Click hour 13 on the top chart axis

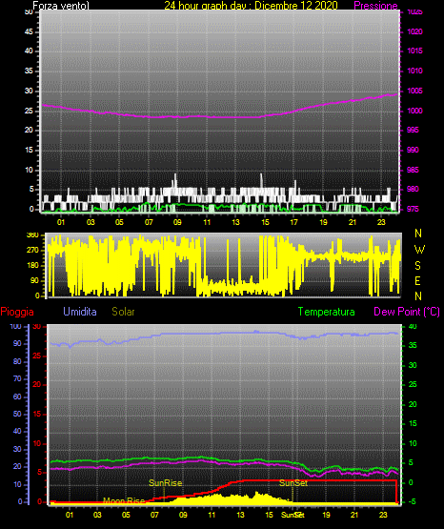coord(235,222)
